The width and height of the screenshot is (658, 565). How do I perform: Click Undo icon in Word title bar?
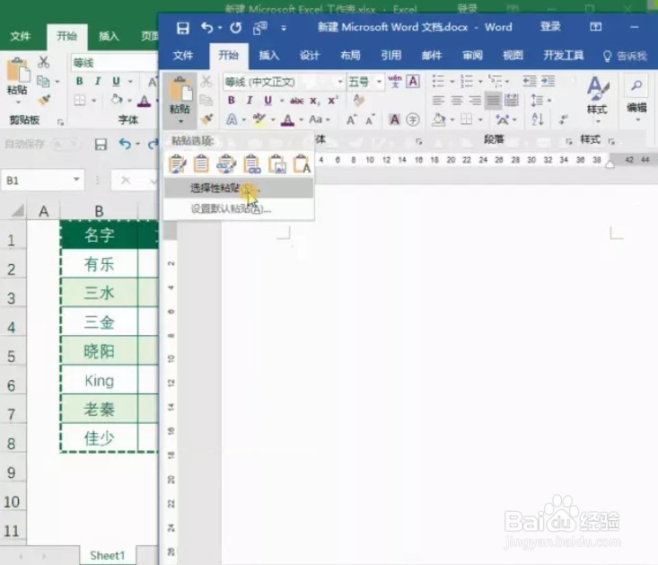coord(206,28)
